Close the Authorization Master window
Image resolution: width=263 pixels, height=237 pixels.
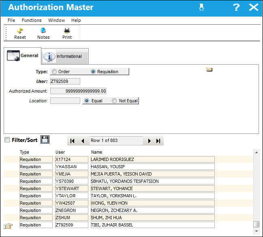coord(253,7)
